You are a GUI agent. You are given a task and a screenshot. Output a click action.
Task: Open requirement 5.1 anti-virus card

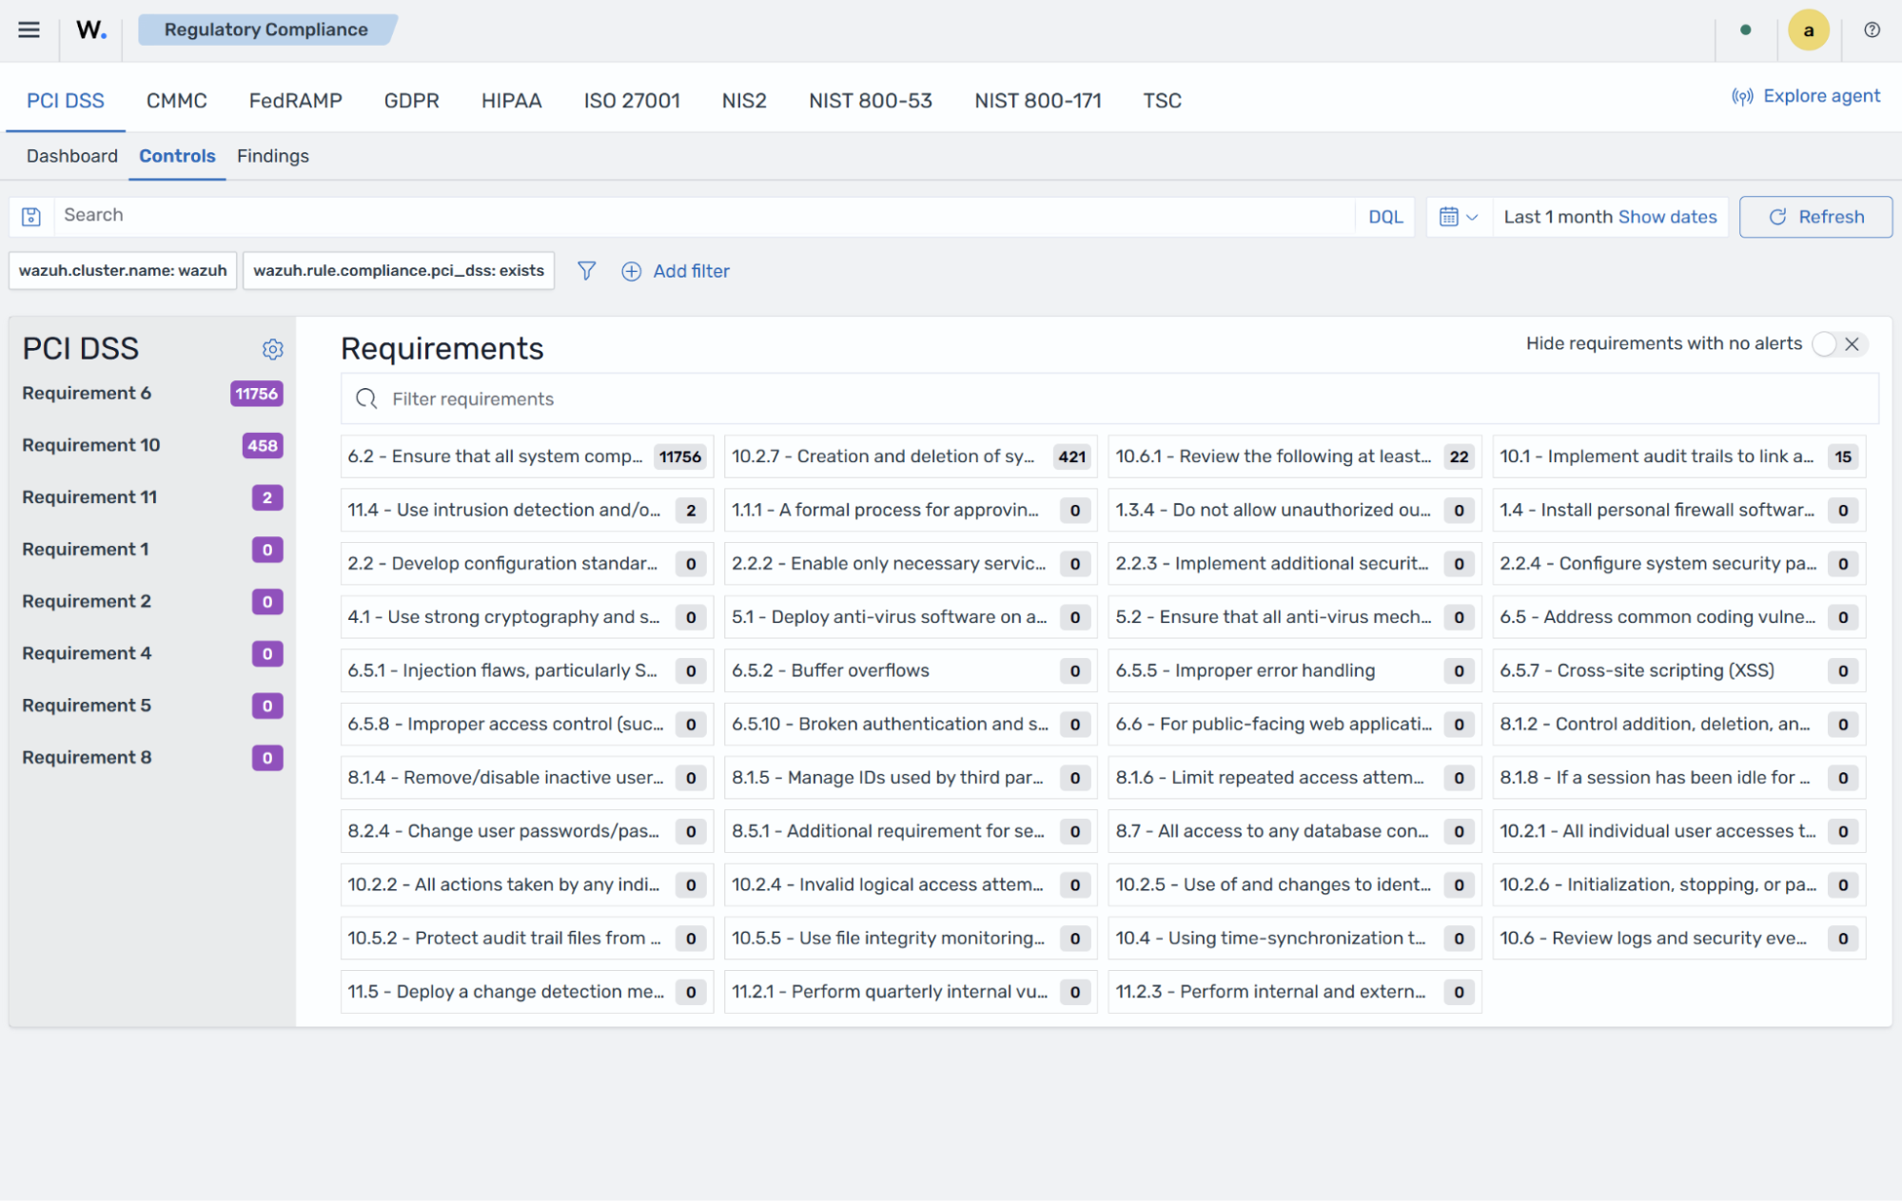(x=911, y=617)
